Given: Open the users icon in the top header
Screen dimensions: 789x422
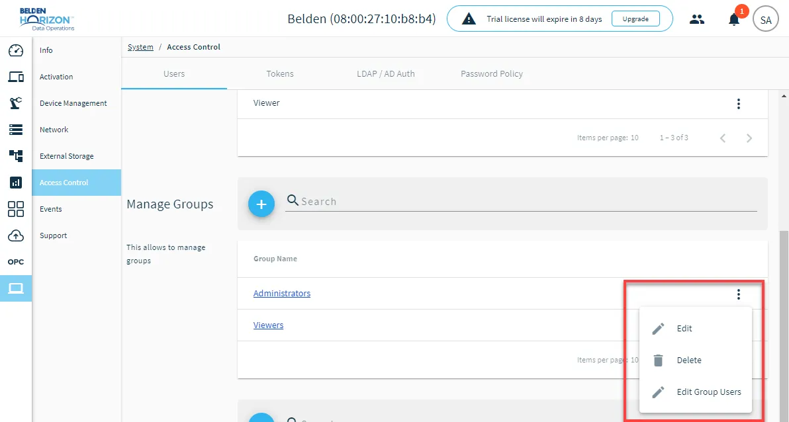Looking at the screenshot, I should pyautogui.click(x=697, y=19).
